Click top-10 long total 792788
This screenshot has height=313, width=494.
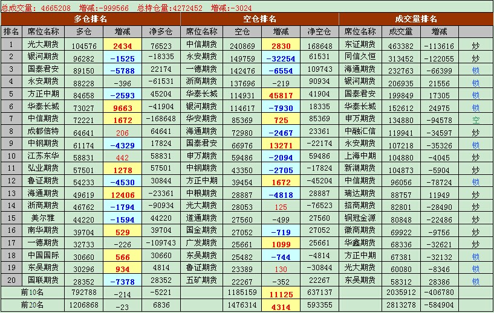(x=84, y=292)
